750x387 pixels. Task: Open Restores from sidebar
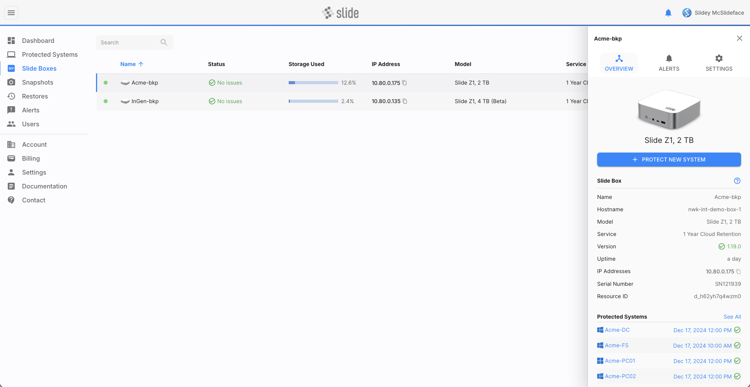coord(35,96)
